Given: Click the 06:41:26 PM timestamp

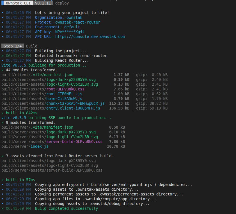Looking at the screenshot, I should [18, 13].
